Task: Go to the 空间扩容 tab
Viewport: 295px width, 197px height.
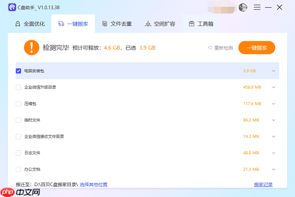Action: tap(160, 24)
